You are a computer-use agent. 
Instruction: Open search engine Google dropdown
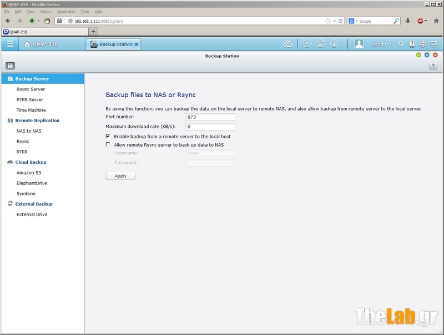click(353, 21)
